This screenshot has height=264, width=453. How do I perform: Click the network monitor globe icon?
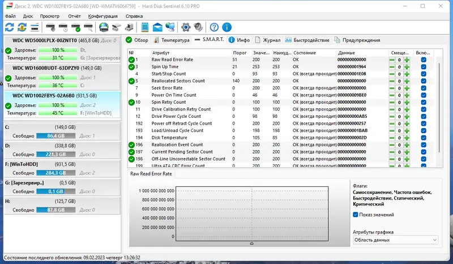point(170,27)
